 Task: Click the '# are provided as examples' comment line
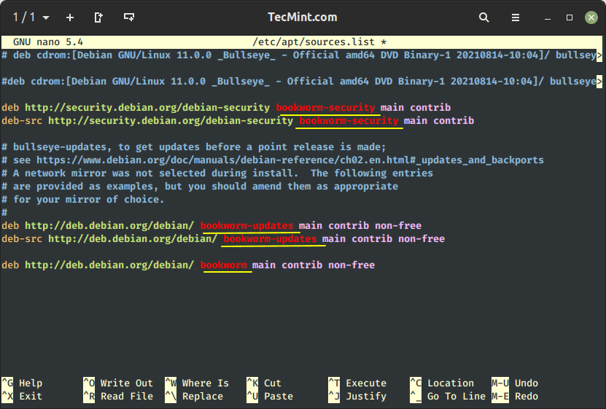[200, 186]
